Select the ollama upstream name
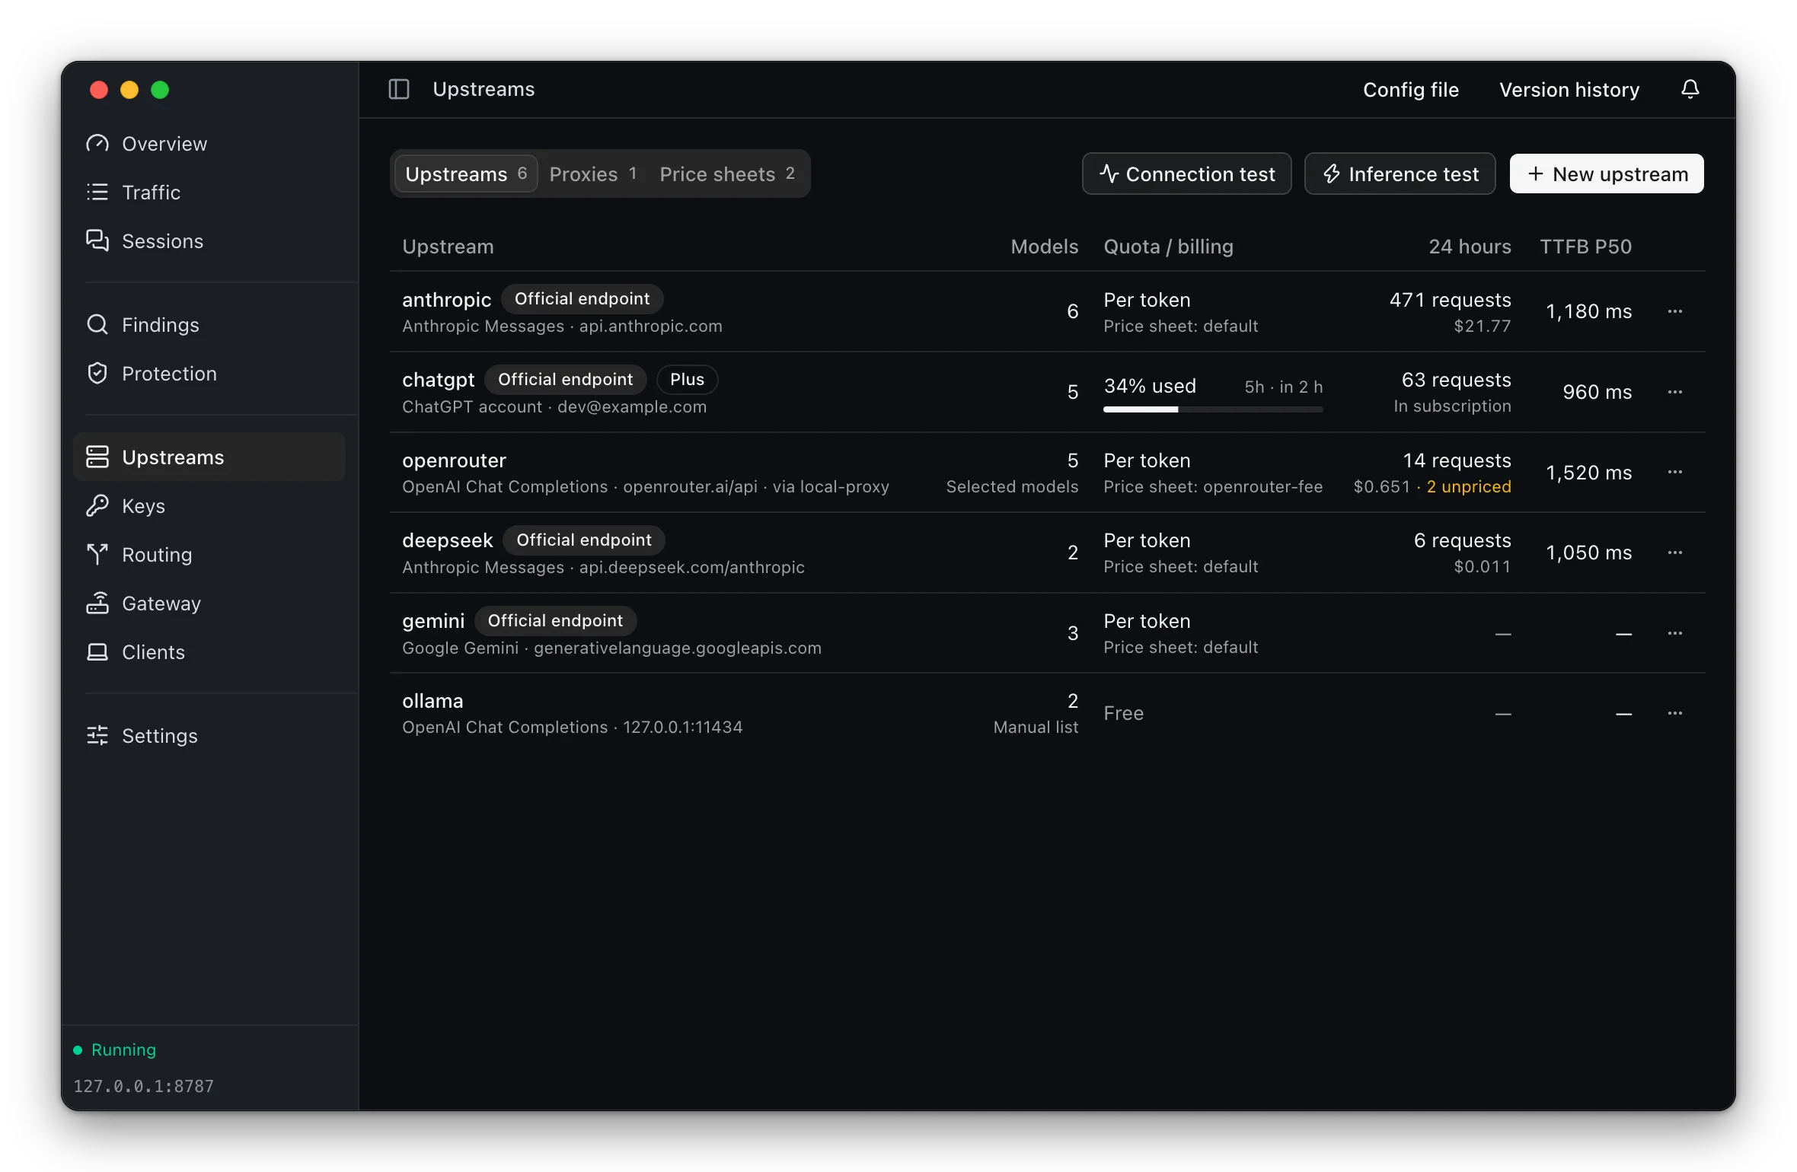Screen dimensions: 1797x1172 [432, 701]
